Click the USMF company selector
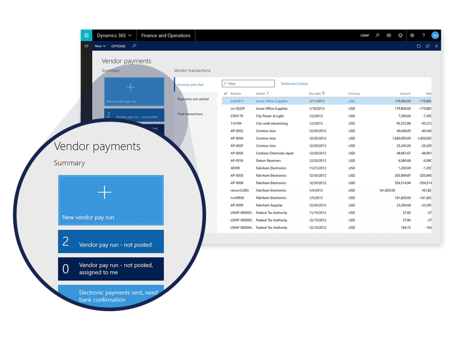 (364, 35)
